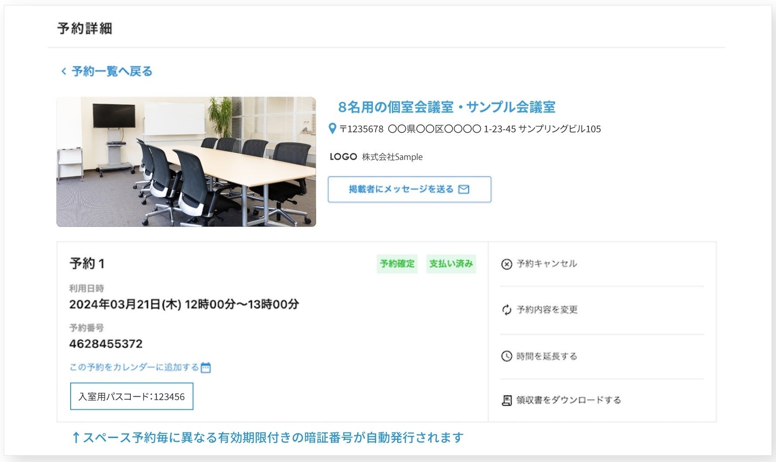Click the calendar icon beside add-to-calendar link
Image resolution: width=776 pixels, height=462 pixels.
(x=206, y=368)
